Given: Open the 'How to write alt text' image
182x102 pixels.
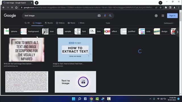Looking at the screenshot, I should click(26, 50).
